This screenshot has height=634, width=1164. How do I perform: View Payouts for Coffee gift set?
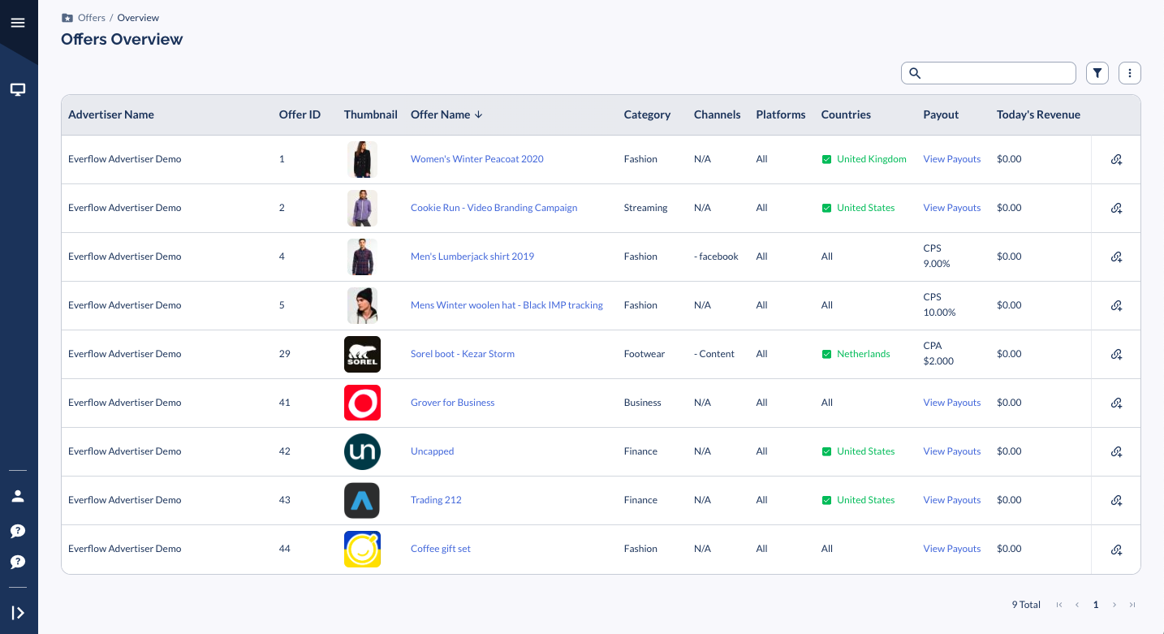coord(952,549)
